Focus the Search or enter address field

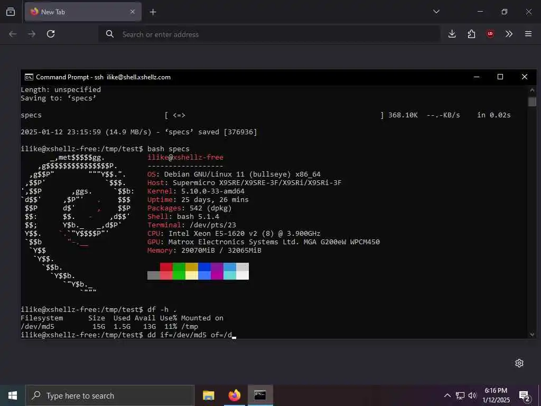pos(269,34)
